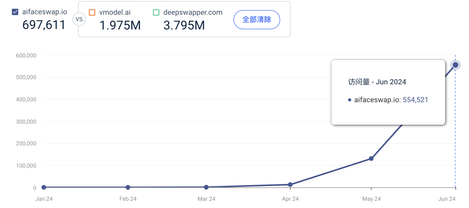469x208 pixels.
Task: Uncheck the aifaceswap.io checkbox
Action: [x=15, y=12]
